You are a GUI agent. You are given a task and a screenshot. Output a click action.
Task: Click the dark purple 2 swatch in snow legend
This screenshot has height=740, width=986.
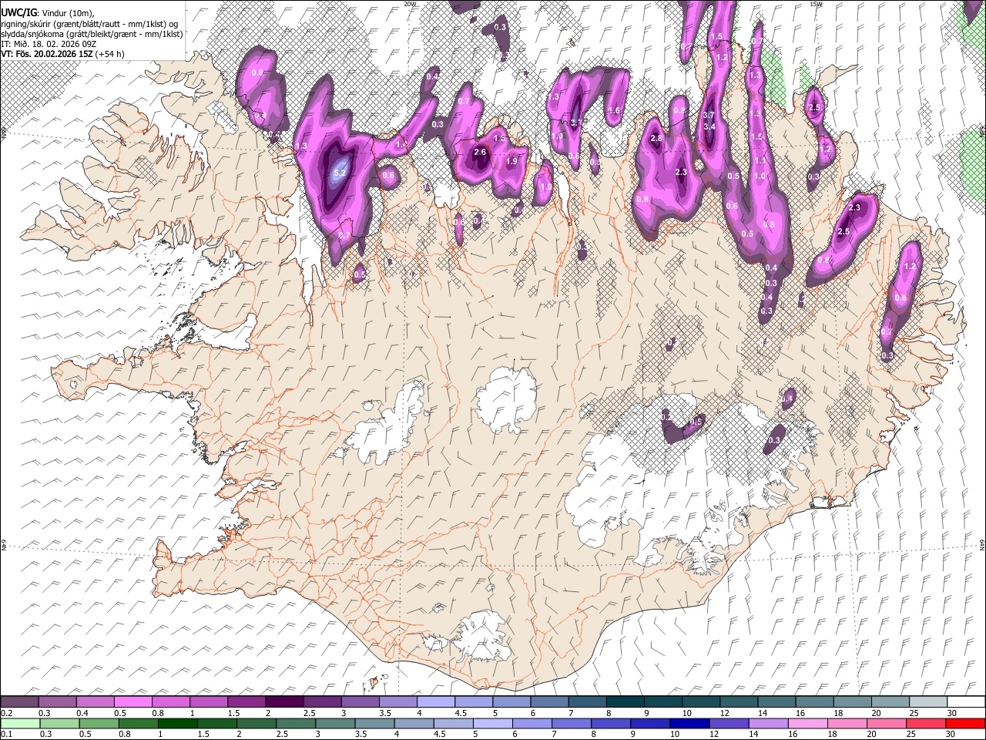click(283, 702)
